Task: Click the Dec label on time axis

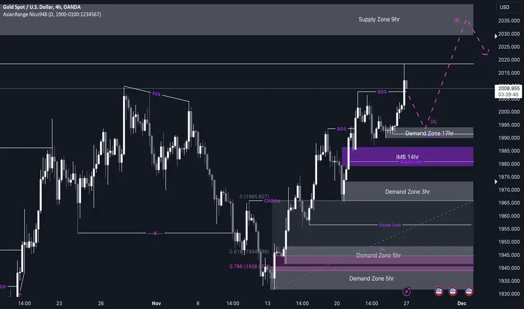Action: (x=462, y=303)
